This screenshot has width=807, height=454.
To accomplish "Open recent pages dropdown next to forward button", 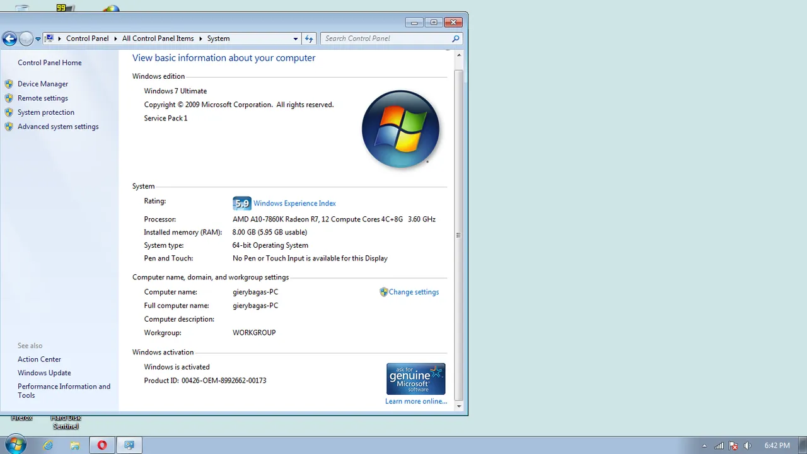I will point(38,39).
